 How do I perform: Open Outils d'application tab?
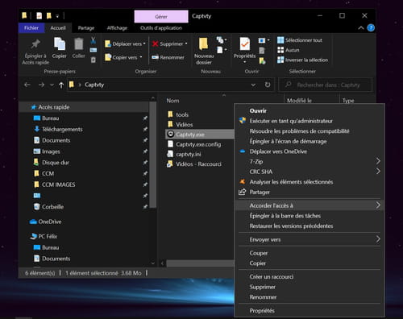pyautogui.click(x=161, y=28)
